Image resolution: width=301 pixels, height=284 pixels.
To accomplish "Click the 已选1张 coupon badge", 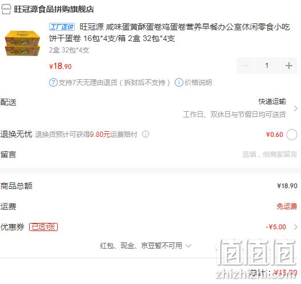I will (43, 227).
